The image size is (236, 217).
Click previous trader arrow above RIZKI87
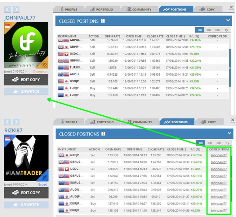coord(7,122)
